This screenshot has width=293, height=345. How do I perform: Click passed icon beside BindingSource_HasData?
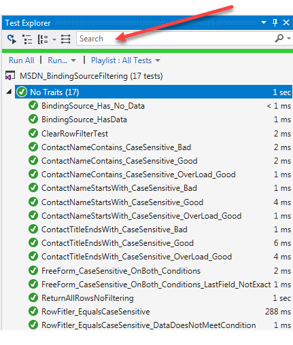pyautogui.click(x=33, y=120)
